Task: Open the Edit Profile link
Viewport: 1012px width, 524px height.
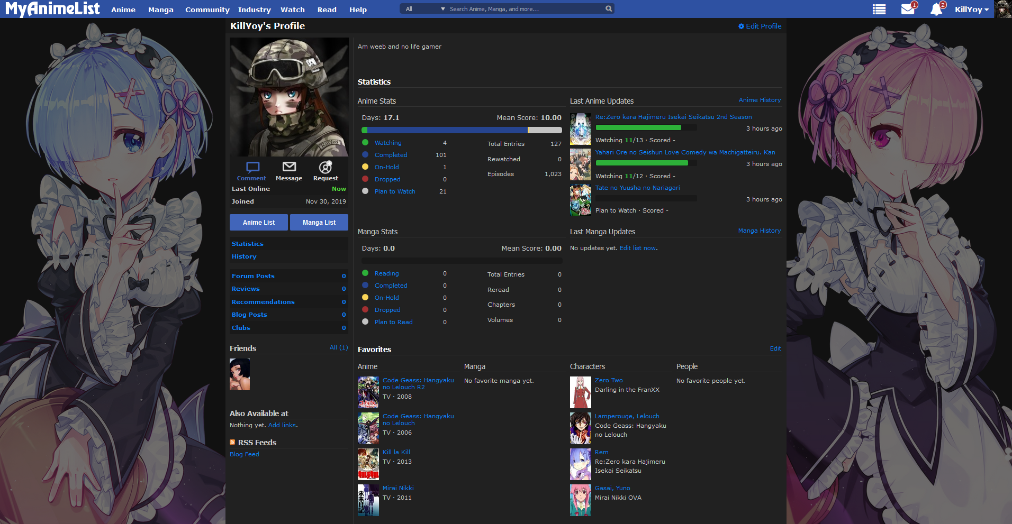Action: (x=764, y=26)
